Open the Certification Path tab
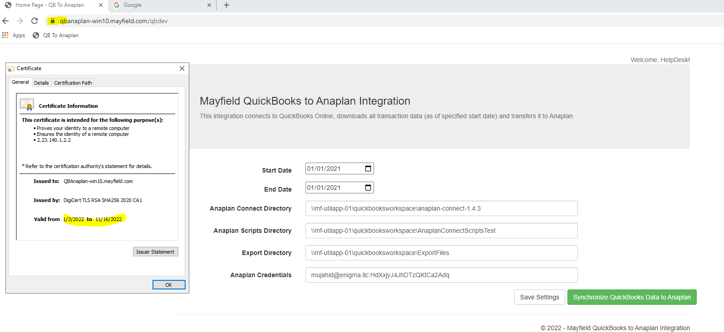 click(73, 83)
